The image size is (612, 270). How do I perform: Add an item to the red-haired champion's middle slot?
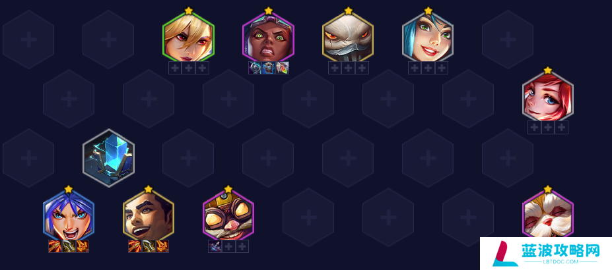(x=547, y=127)
